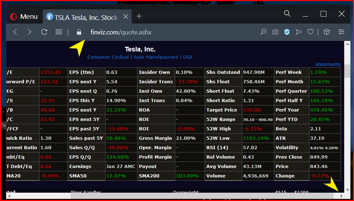Click the 52W Low value 1103.19%
Screen dimensions: 354x201
(x=256, y=138)
